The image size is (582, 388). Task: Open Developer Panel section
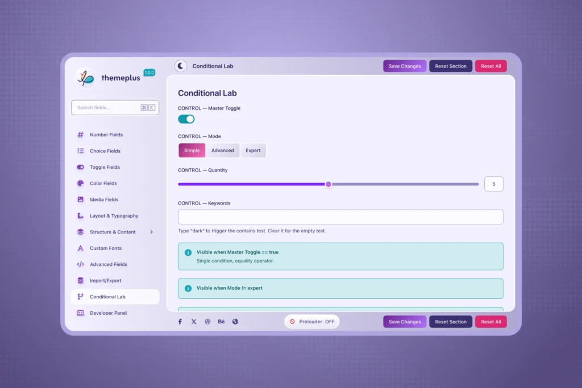(115, 312)
